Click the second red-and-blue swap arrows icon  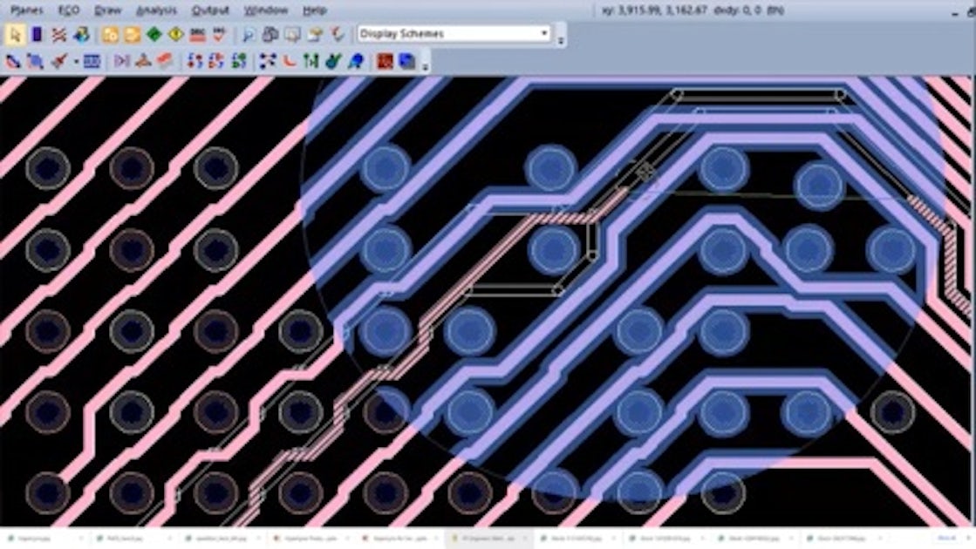tap(216, 61)
